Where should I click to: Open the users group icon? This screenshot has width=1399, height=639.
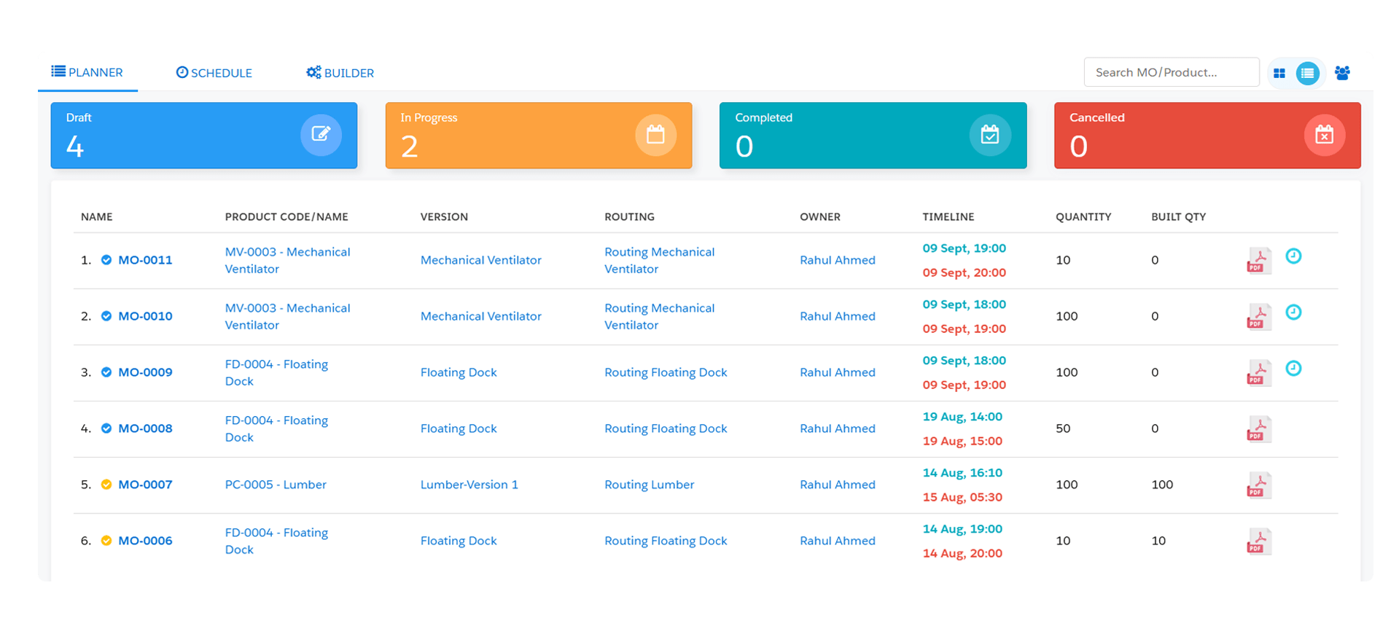click(1341, 73)
